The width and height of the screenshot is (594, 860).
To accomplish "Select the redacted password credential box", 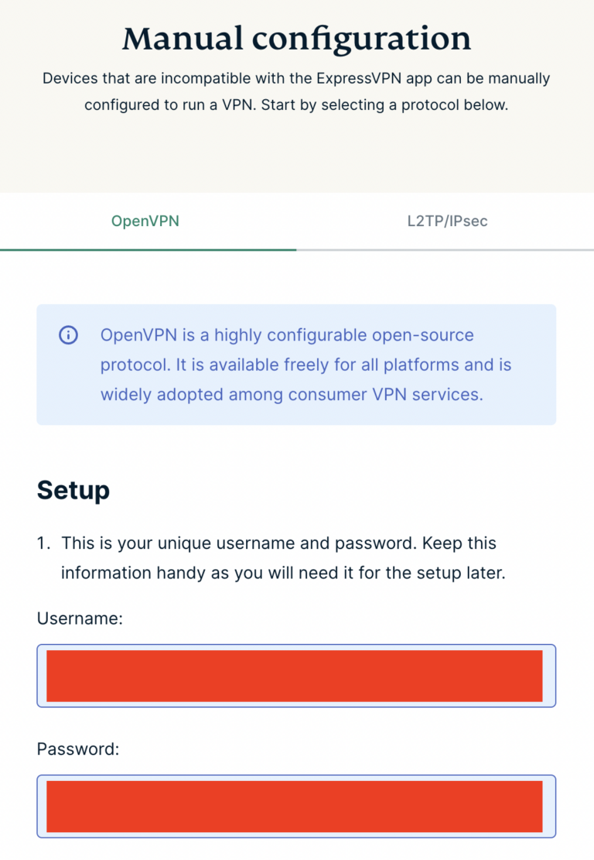I will coord(296,807).
